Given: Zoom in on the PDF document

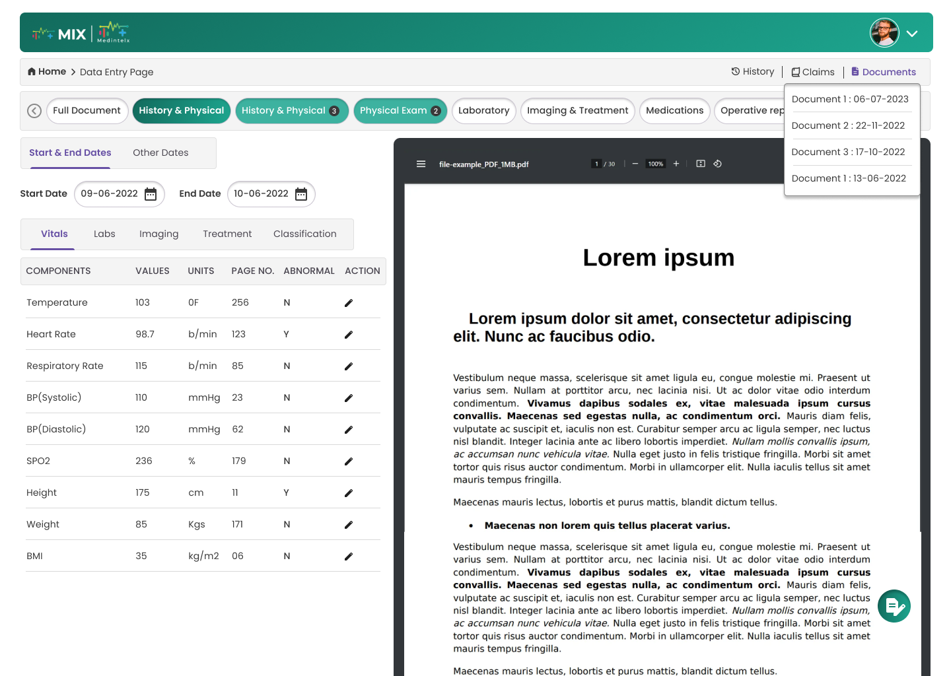Looking at the screenshot, I should (x=676, y=164).
